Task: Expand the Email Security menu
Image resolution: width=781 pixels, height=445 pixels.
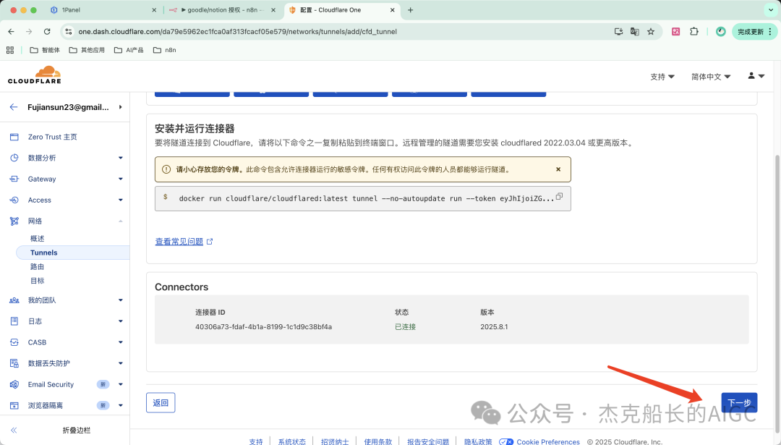Action: (x=121, y=384)
